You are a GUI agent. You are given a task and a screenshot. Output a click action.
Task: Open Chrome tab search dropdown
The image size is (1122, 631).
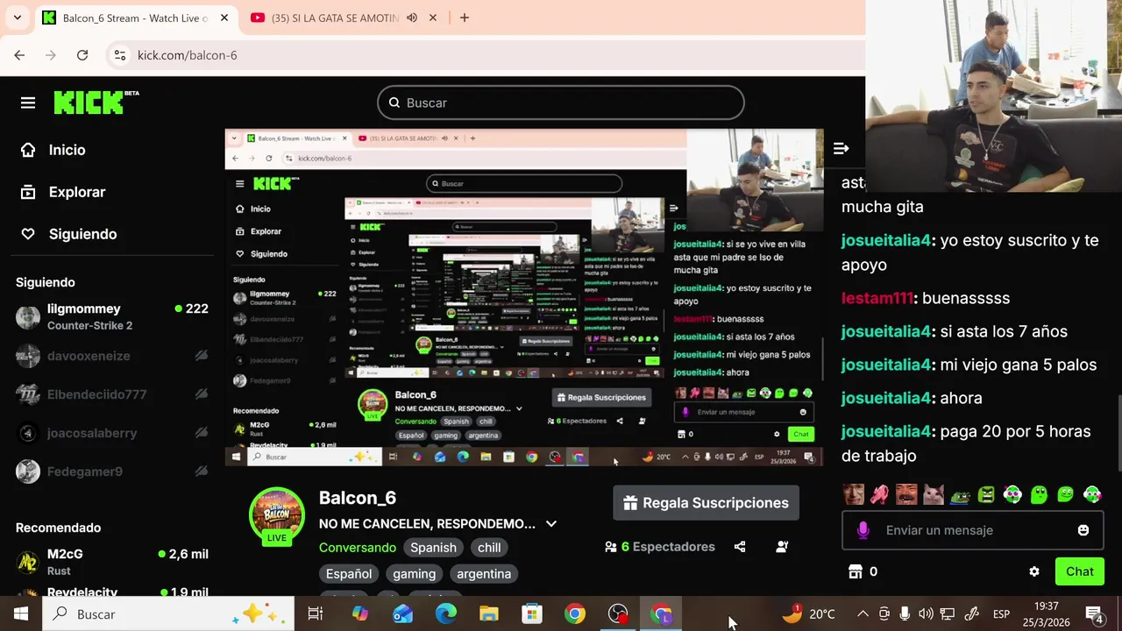[17, 18]
